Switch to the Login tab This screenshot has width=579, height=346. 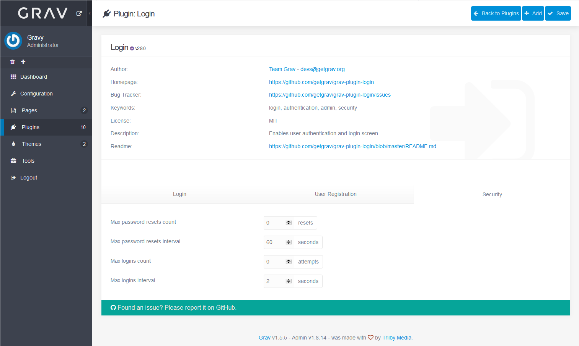pyautogui.click(x=179, y=194)
